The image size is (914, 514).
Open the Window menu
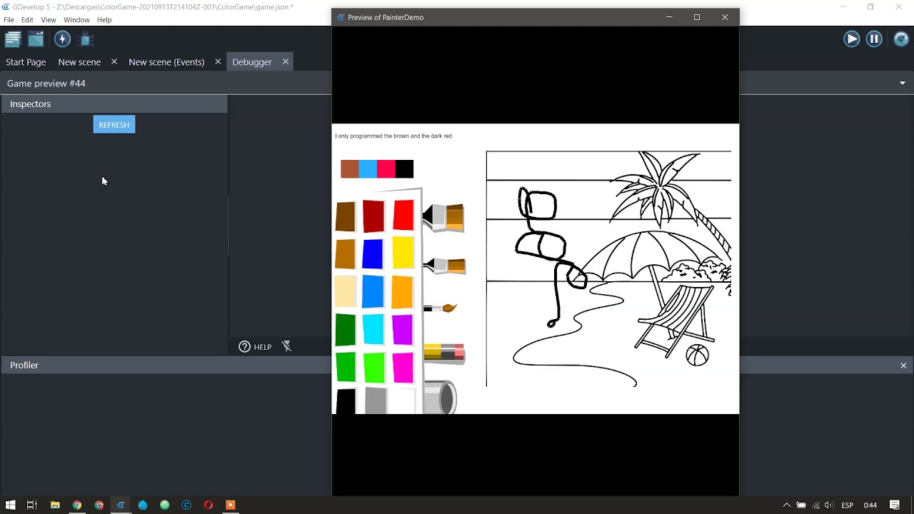pos(76,20)
